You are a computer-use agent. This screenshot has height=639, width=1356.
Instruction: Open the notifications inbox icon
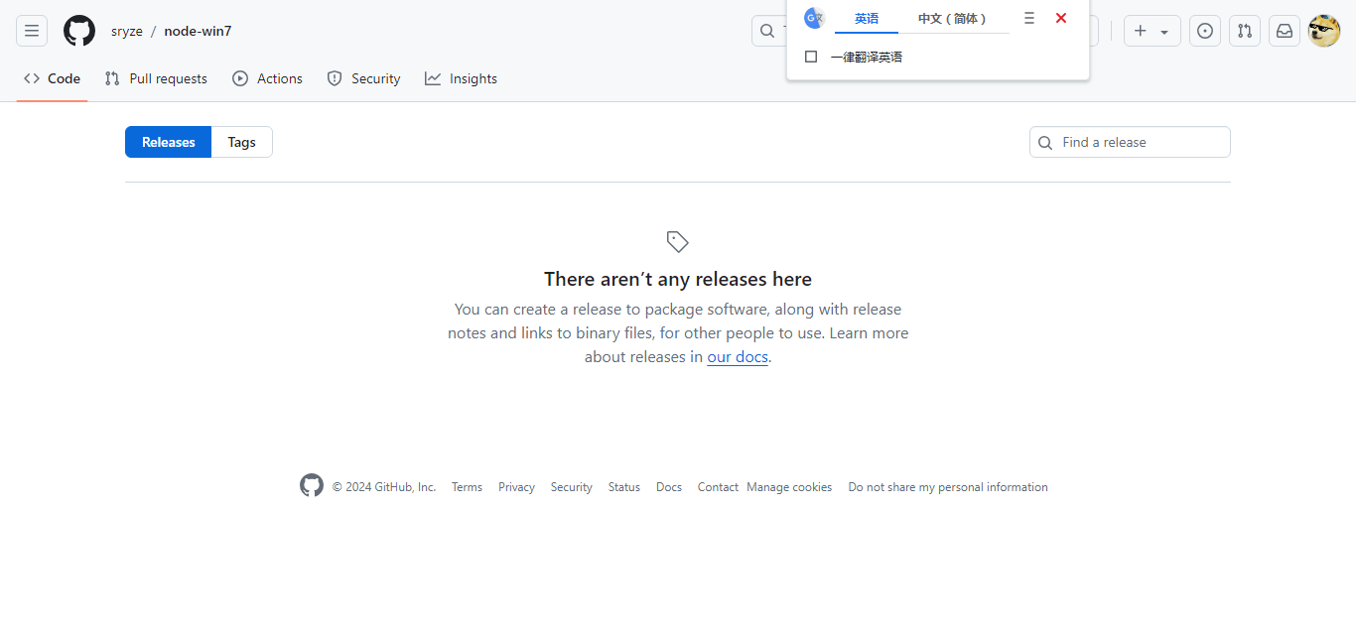tap(1285, 31)
